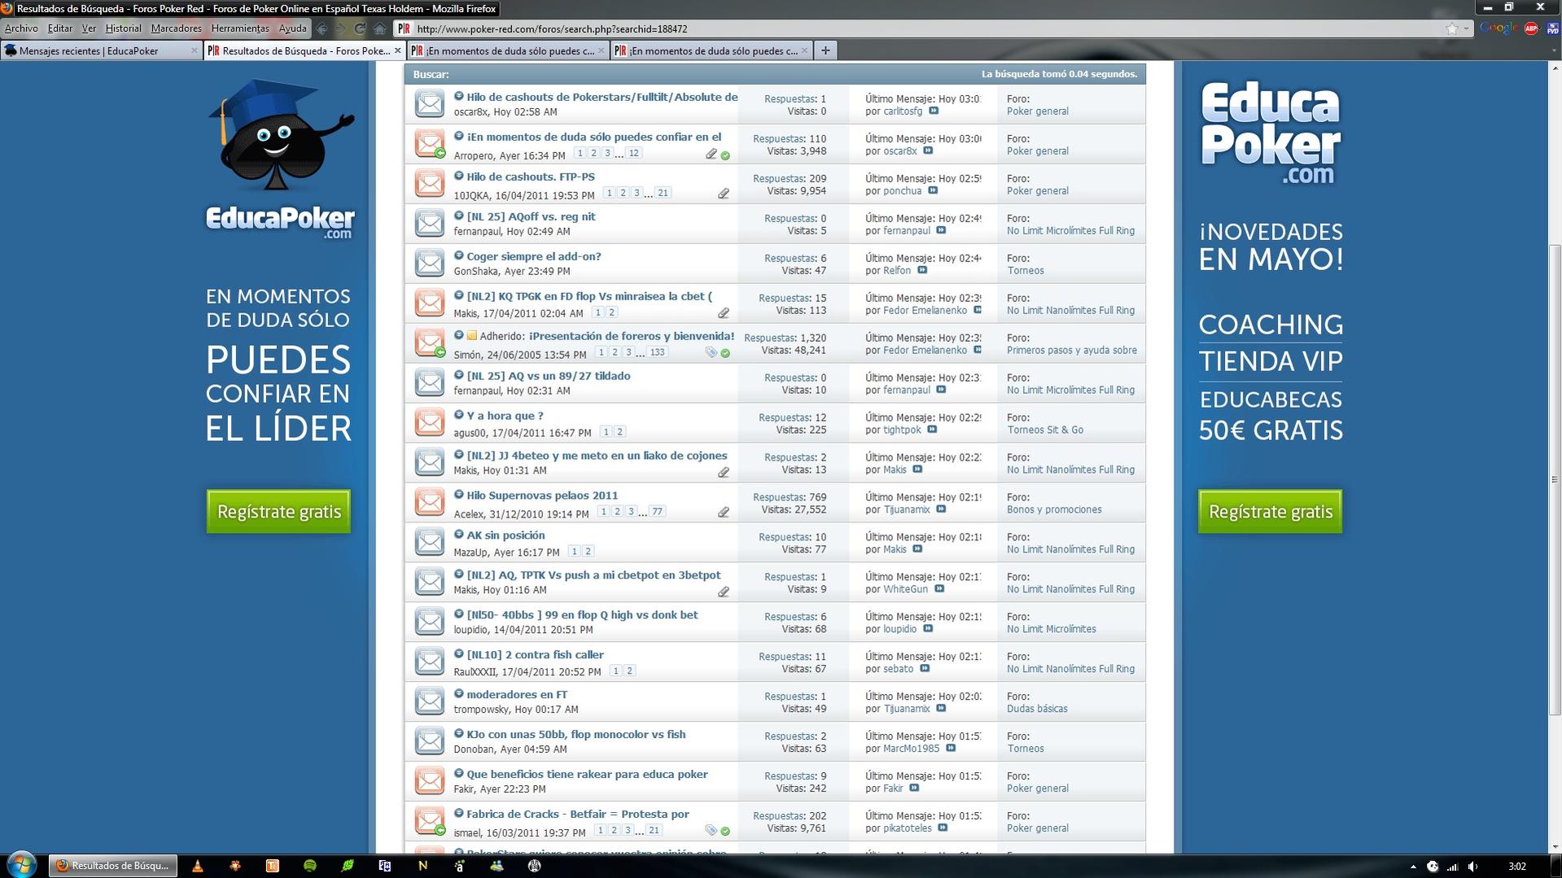The width and height of the screenshot is (1562, 878).
Task: Bookmark this page with the star icon
Action: pos(1452,28)
